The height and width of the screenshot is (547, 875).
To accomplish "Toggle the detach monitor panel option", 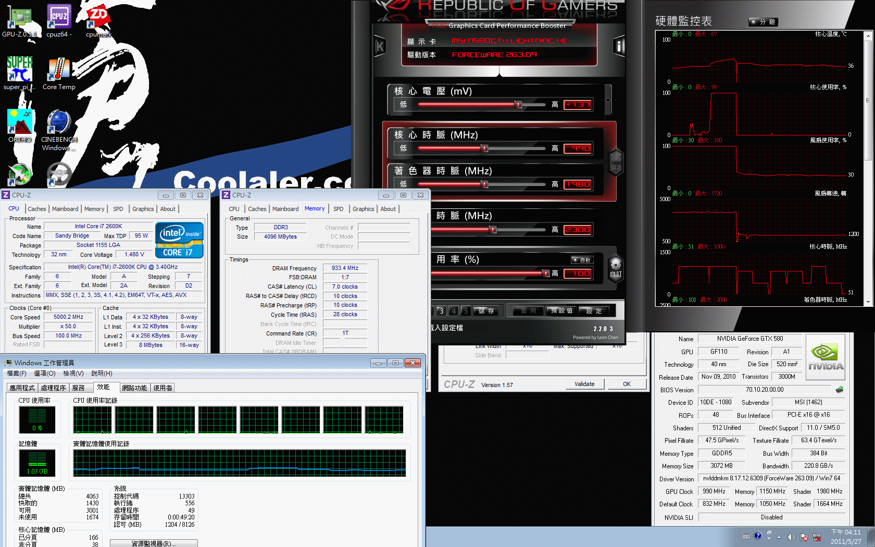I will click(x=763, y=22).
